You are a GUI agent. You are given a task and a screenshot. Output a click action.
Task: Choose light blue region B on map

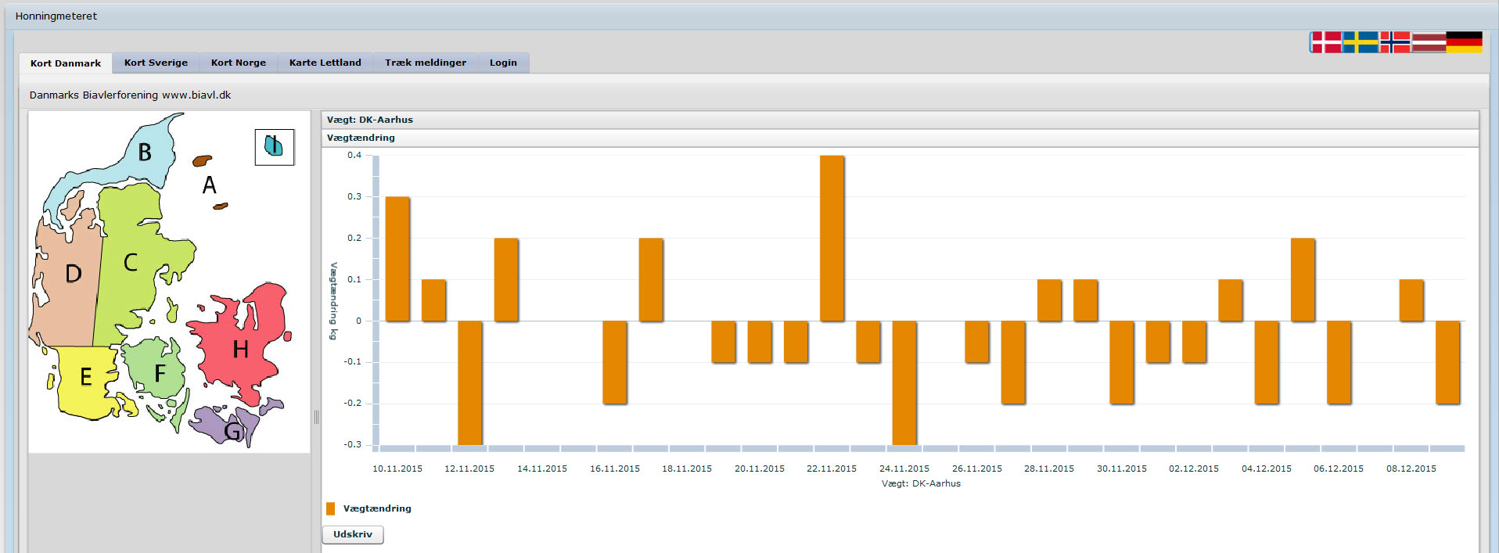145,153
